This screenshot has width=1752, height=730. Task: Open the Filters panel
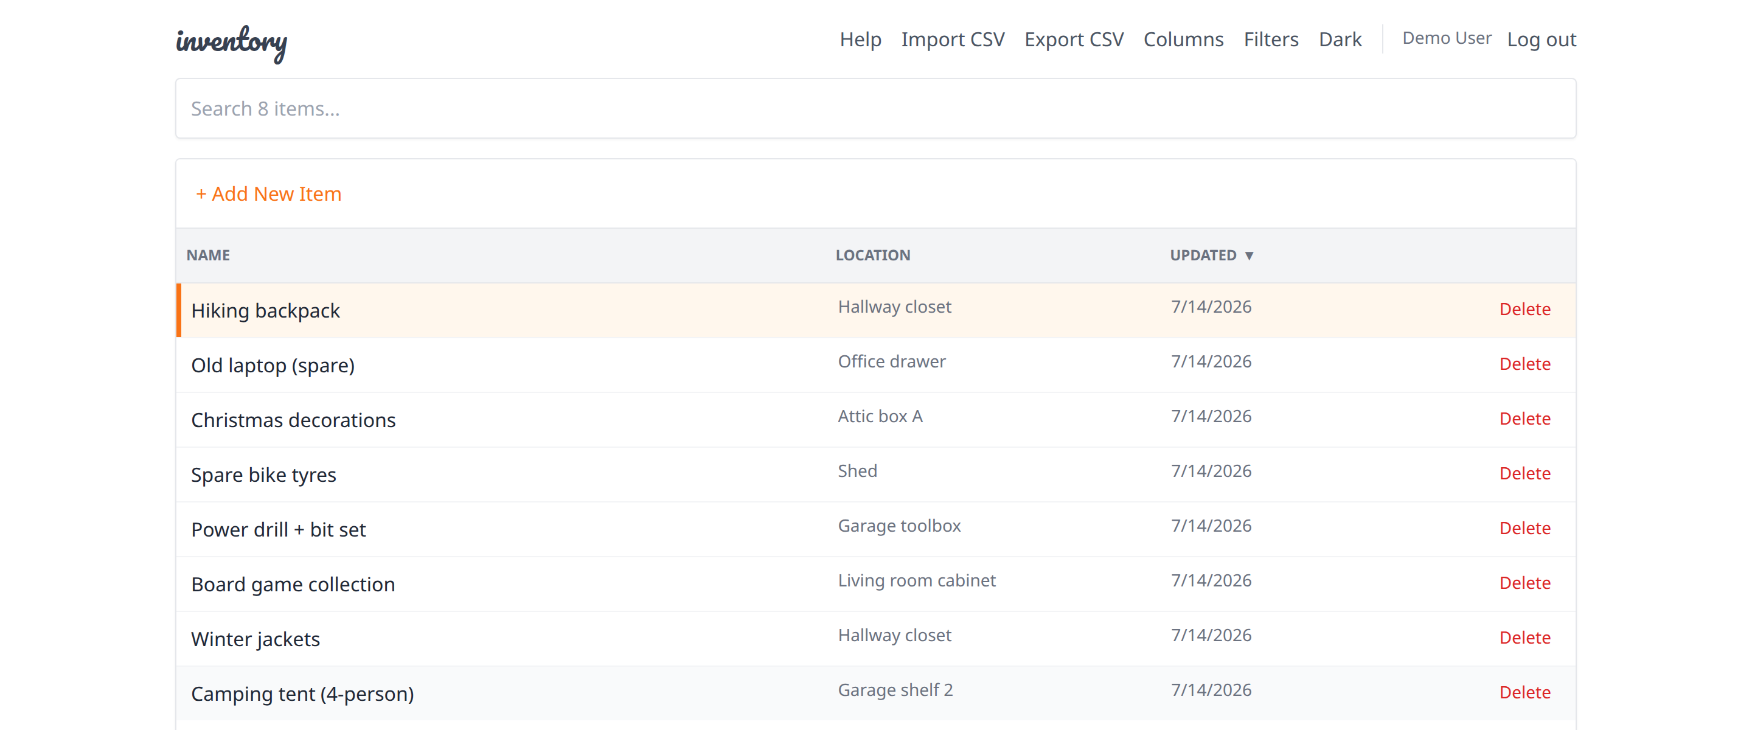tap(1271, 40)
